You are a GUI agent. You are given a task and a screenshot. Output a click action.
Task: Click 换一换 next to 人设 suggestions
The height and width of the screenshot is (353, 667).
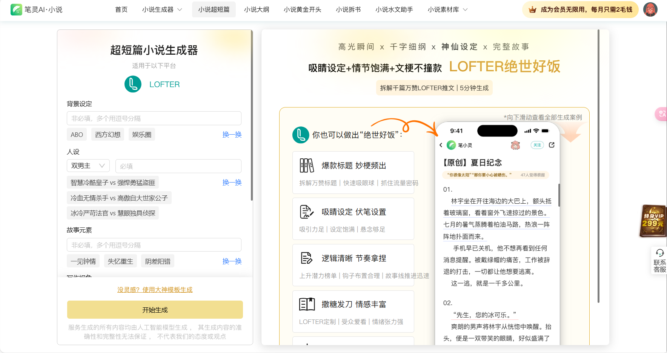coord(232,183)
